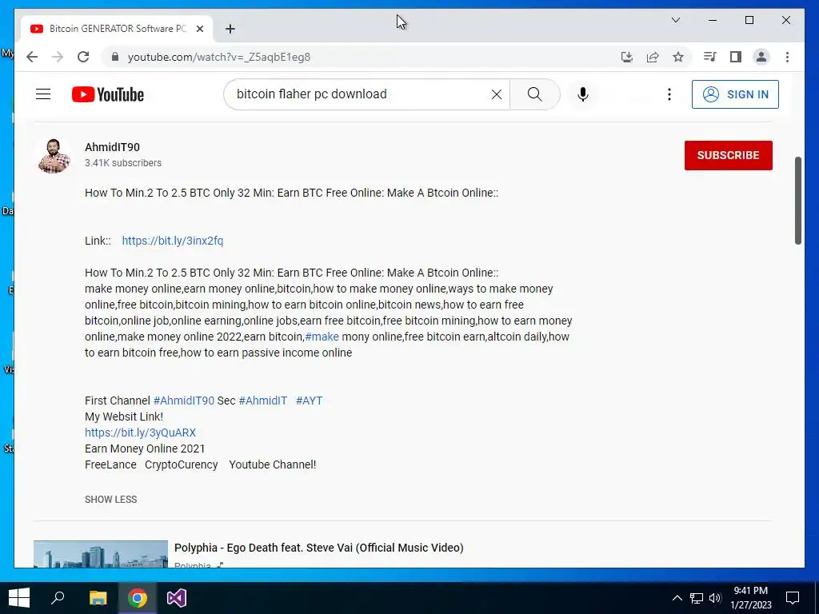This screenshot has height=614, width=819.
Task: Show hidden system tray icons
Action: (677, 598)
